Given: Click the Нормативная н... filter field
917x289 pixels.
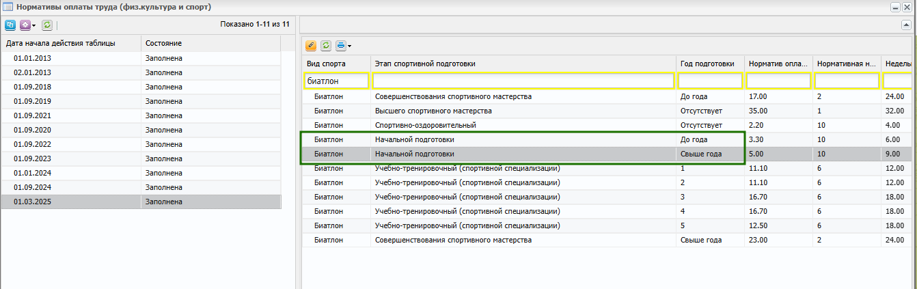Looking at the screenshot, I should 847,81.
